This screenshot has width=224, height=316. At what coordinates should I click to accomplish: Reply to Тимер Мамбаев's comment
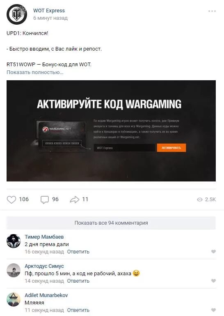[x=78, y=252]
